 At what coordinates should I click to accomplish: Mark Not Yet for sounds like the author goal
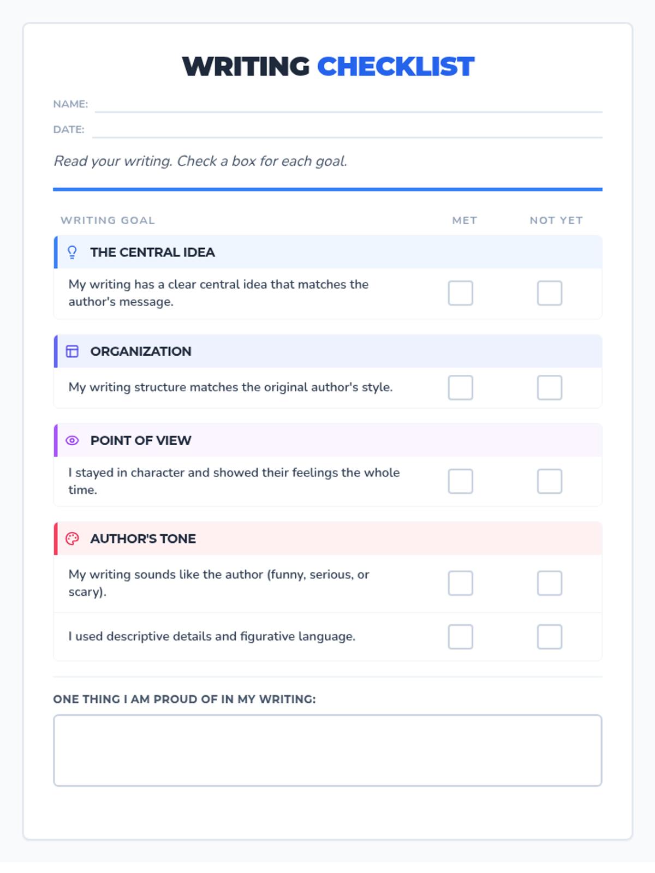(x=549, y=583)
